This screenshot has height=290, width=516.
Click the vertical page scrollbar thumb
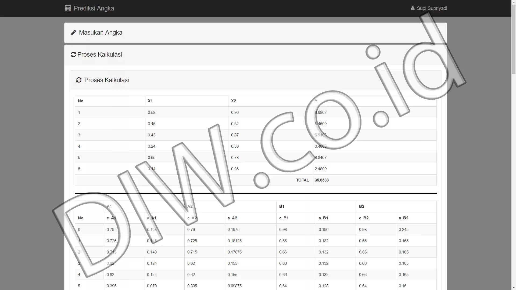point(514,39)
